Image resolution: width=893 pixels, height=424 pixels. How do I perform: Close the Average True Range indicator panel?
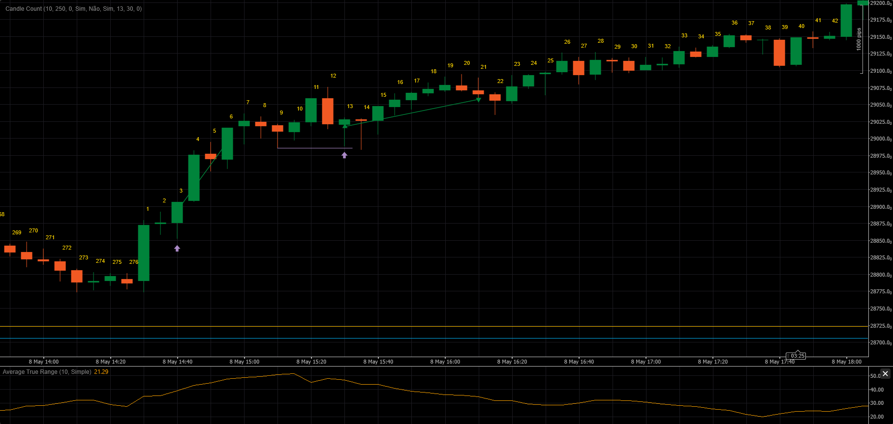(885, 374)
